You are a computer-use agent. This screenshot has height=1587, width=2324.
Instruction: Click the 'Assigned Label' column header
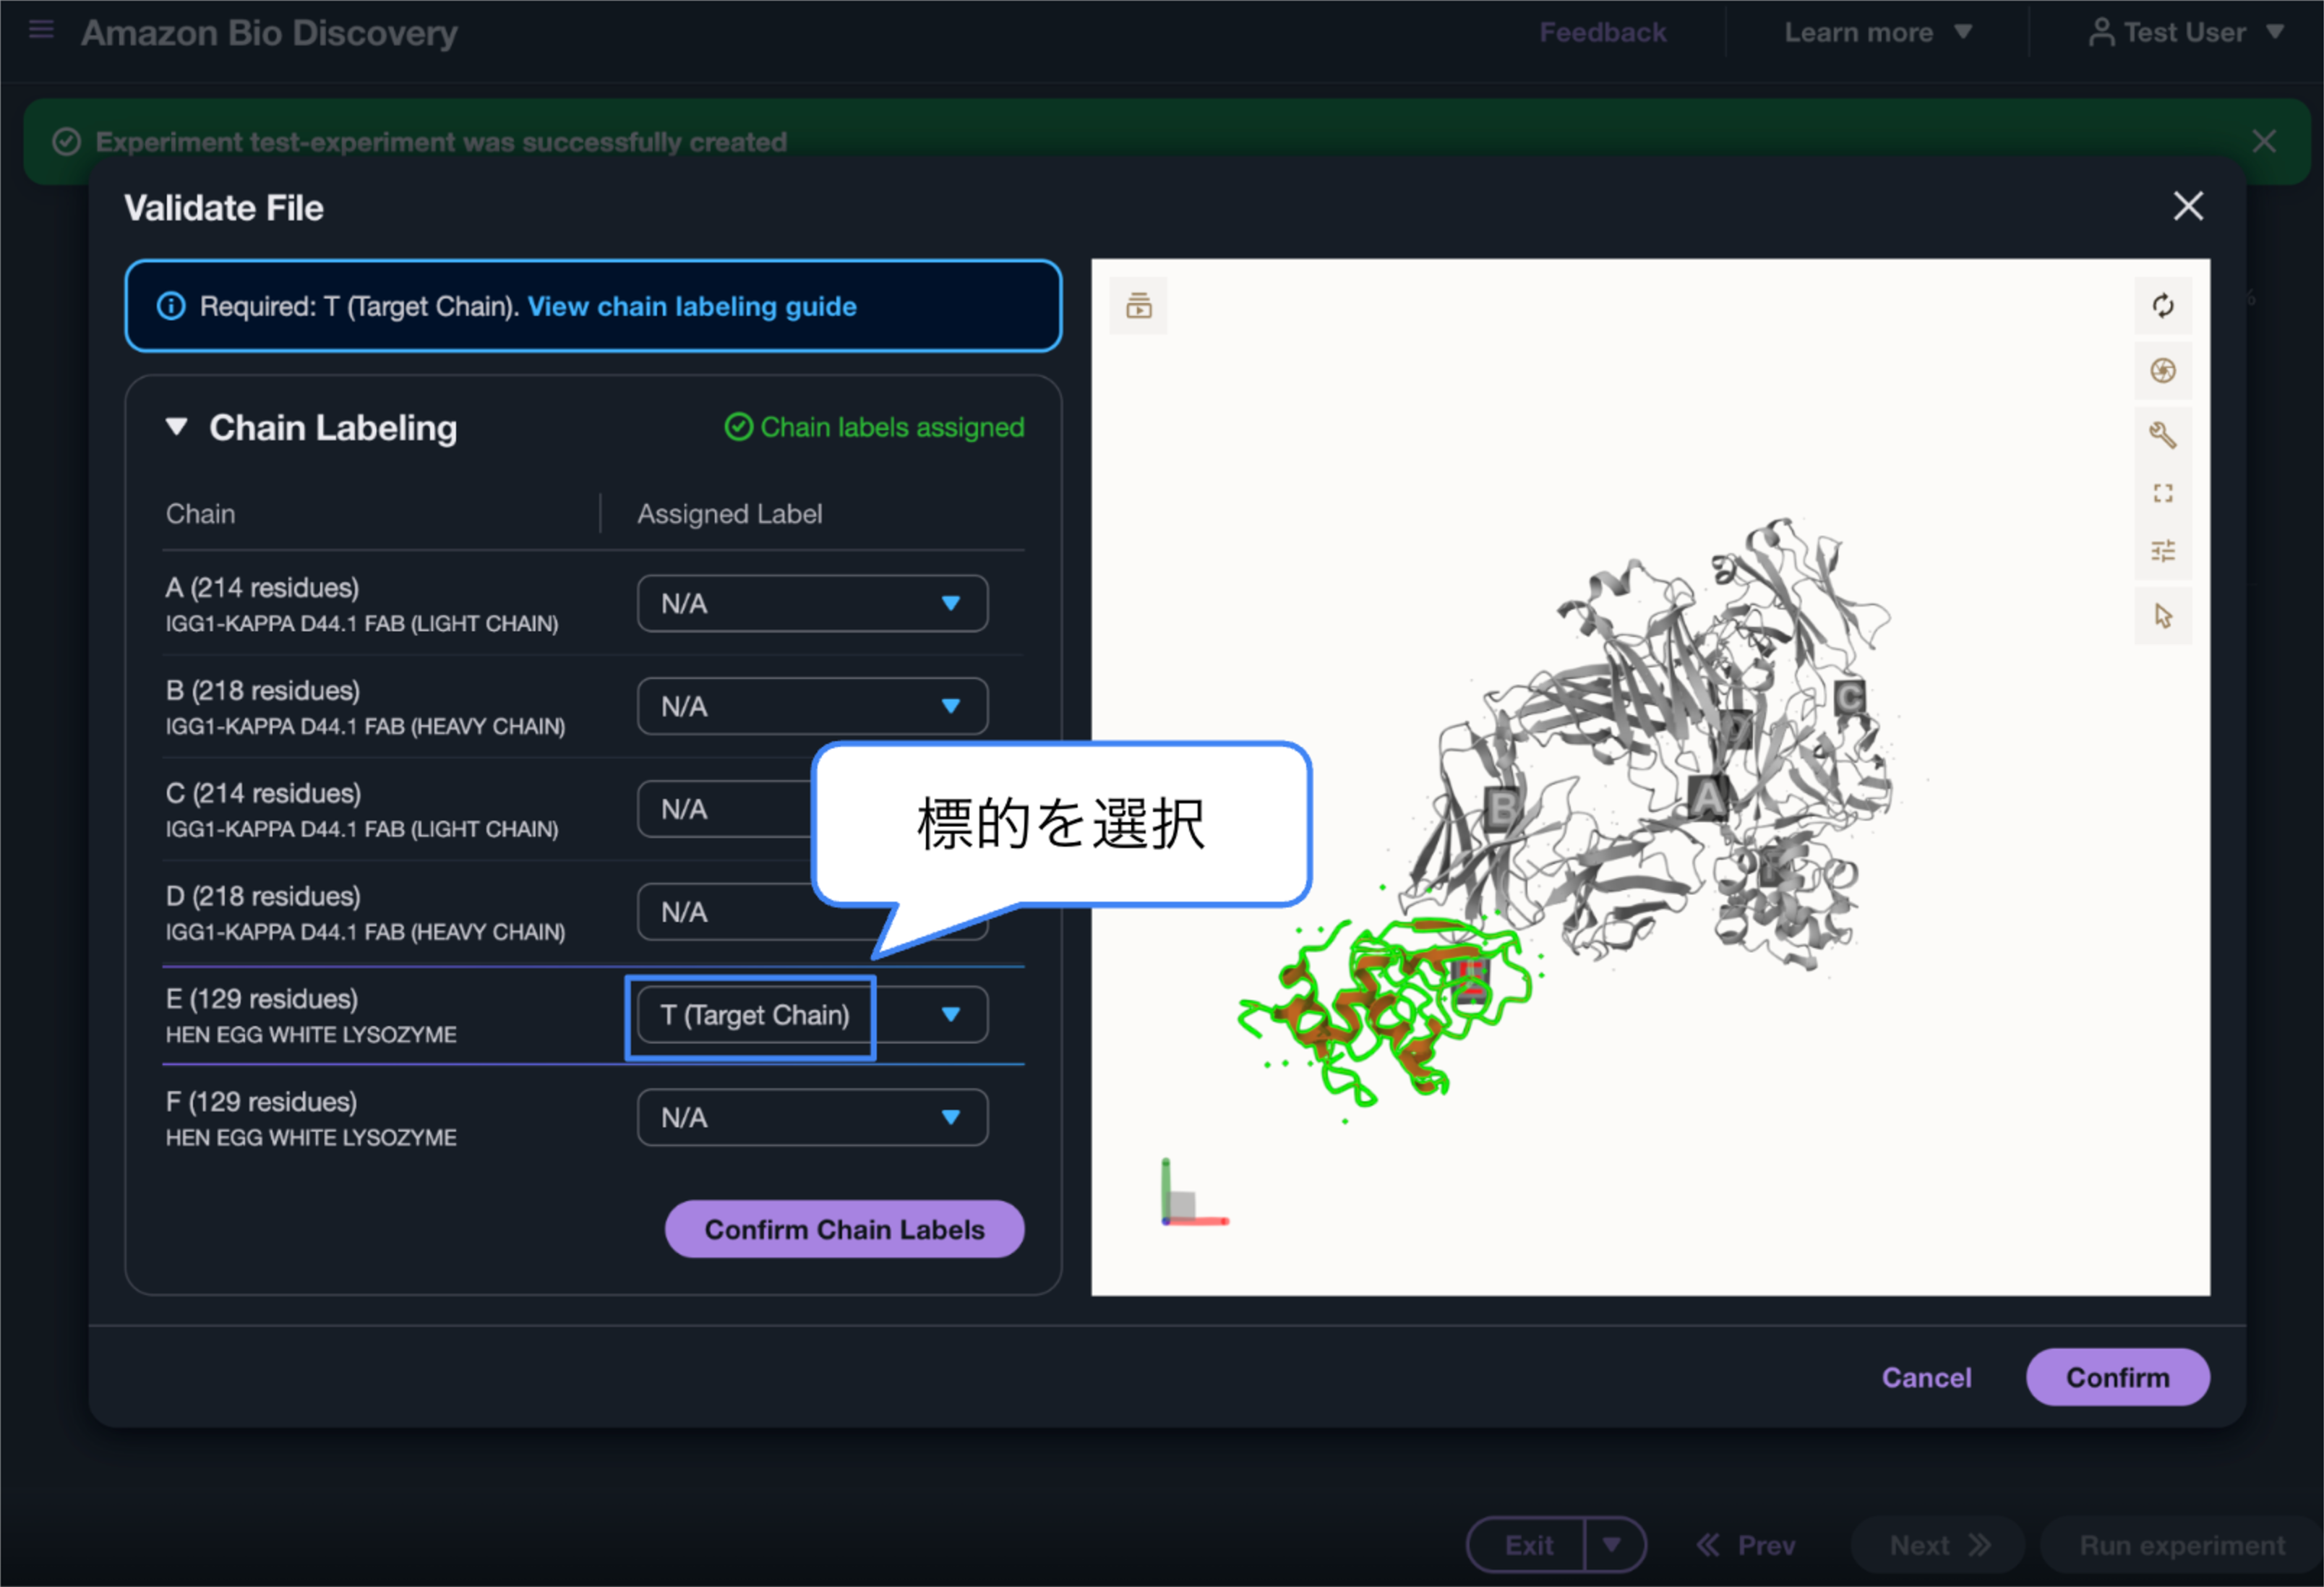click(730, 514)
